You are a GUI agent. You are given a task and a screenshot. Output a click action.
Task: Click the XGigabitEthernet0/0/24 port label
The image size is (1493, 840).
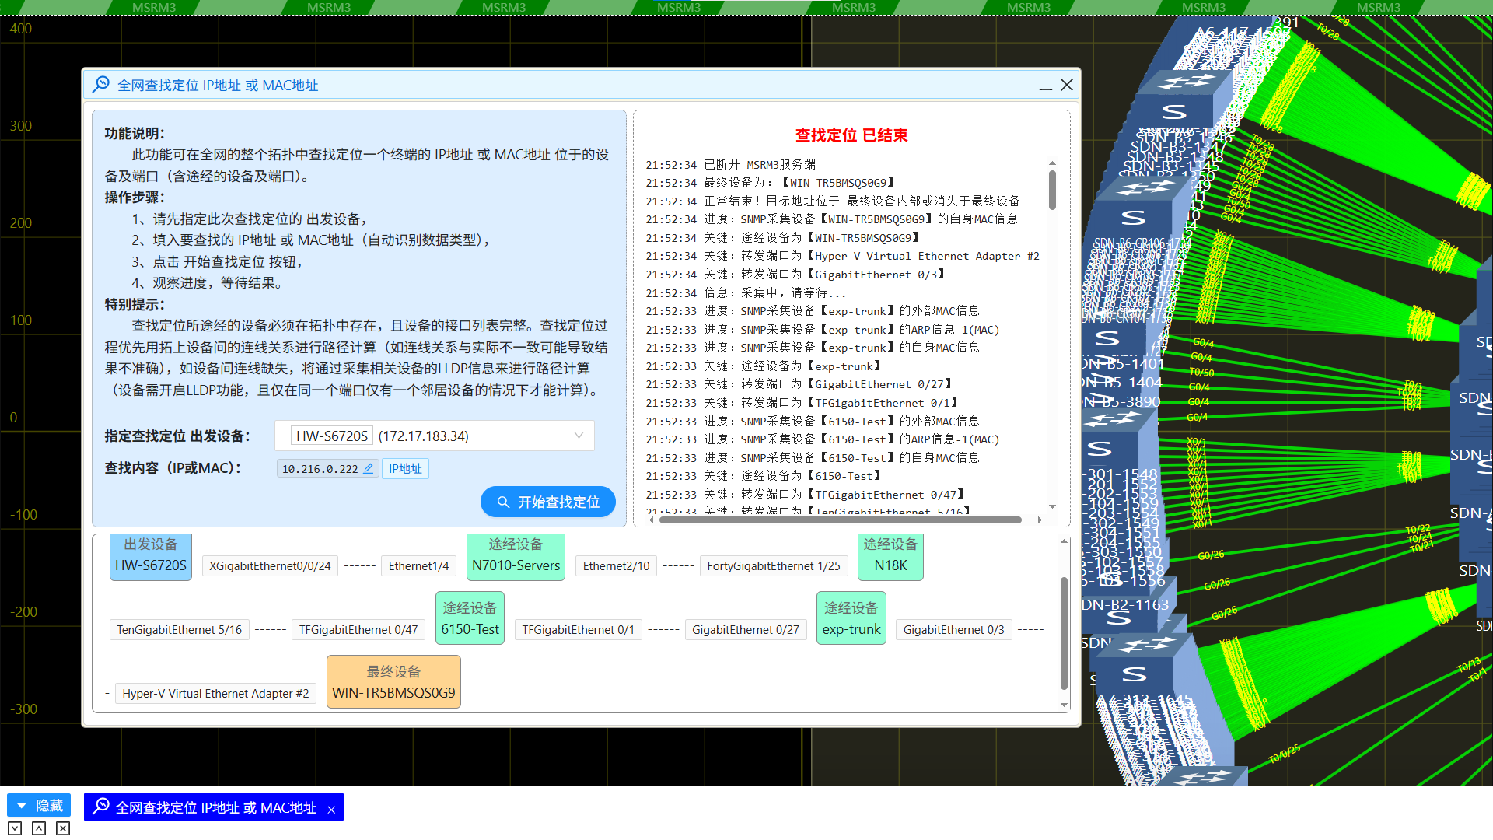pos(270,566)
